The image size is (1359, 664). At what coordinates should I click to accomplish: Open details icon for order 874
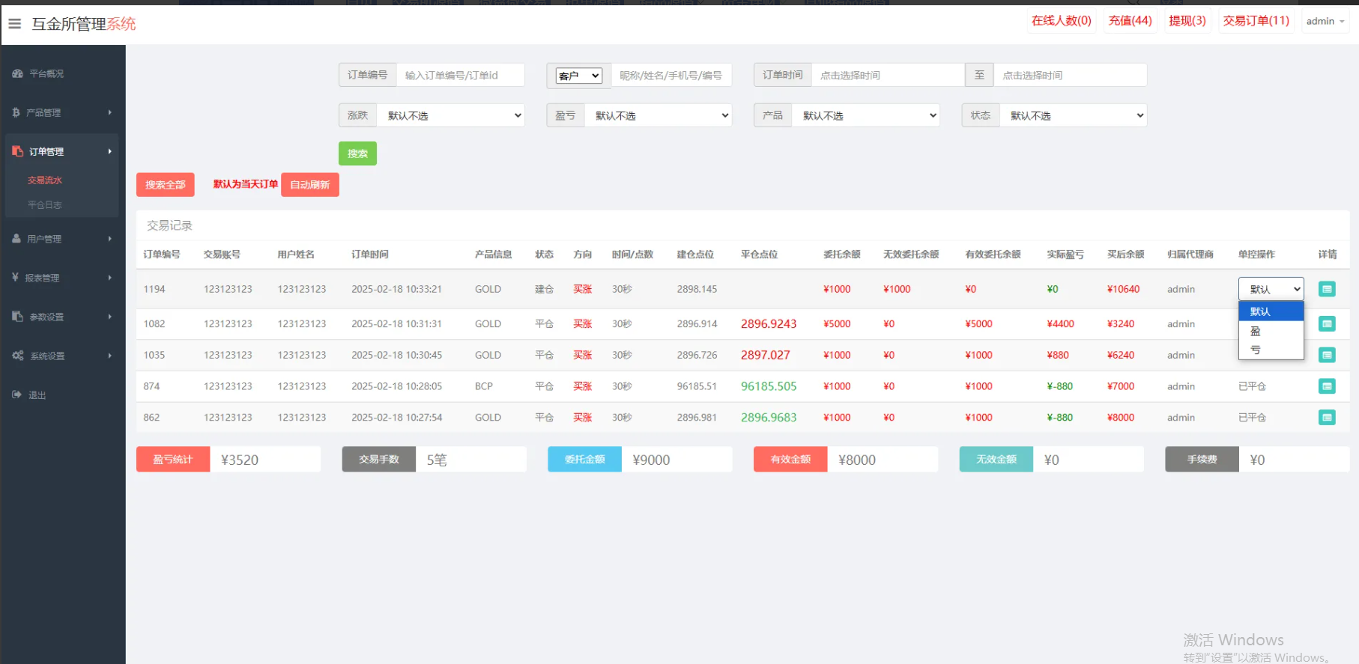coord(1326,386)
